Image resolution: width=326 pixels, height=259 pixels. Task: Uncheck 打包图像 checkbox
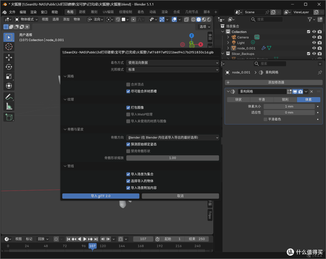tap(128, 108)
